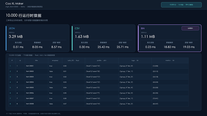Click the BIN parse value 18.82 ms

(x=169, y=47)
